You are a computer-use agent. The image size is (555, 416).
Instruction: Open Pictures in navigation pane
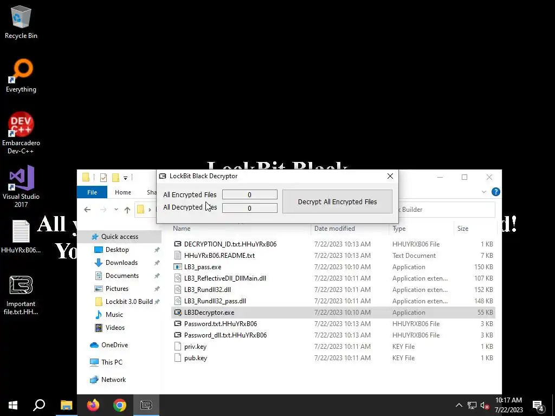pyautogui.click(x=117, y=289)
